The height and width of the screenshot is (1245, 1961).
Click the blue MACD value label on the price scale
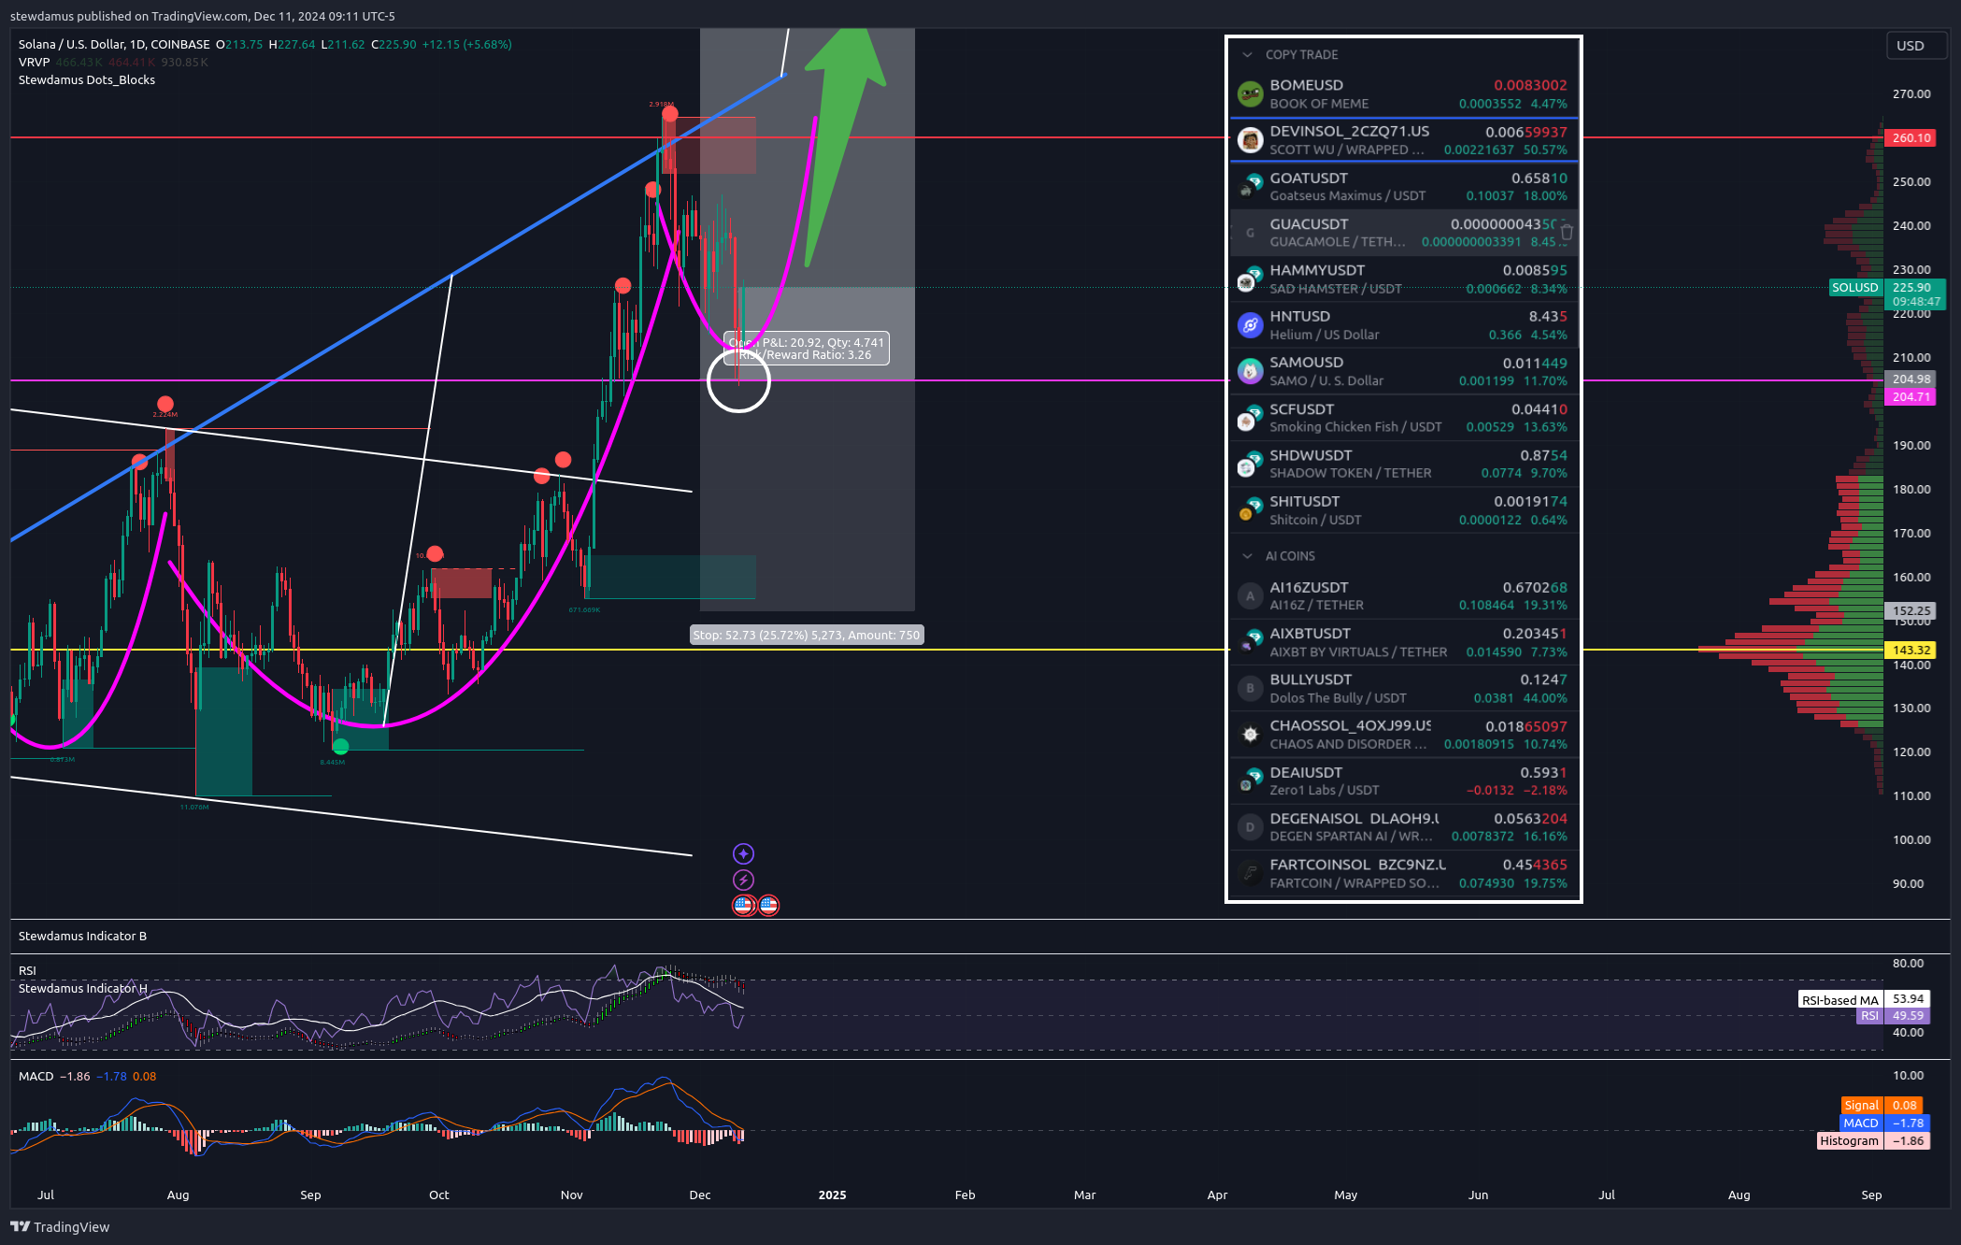[1884, 1123]
